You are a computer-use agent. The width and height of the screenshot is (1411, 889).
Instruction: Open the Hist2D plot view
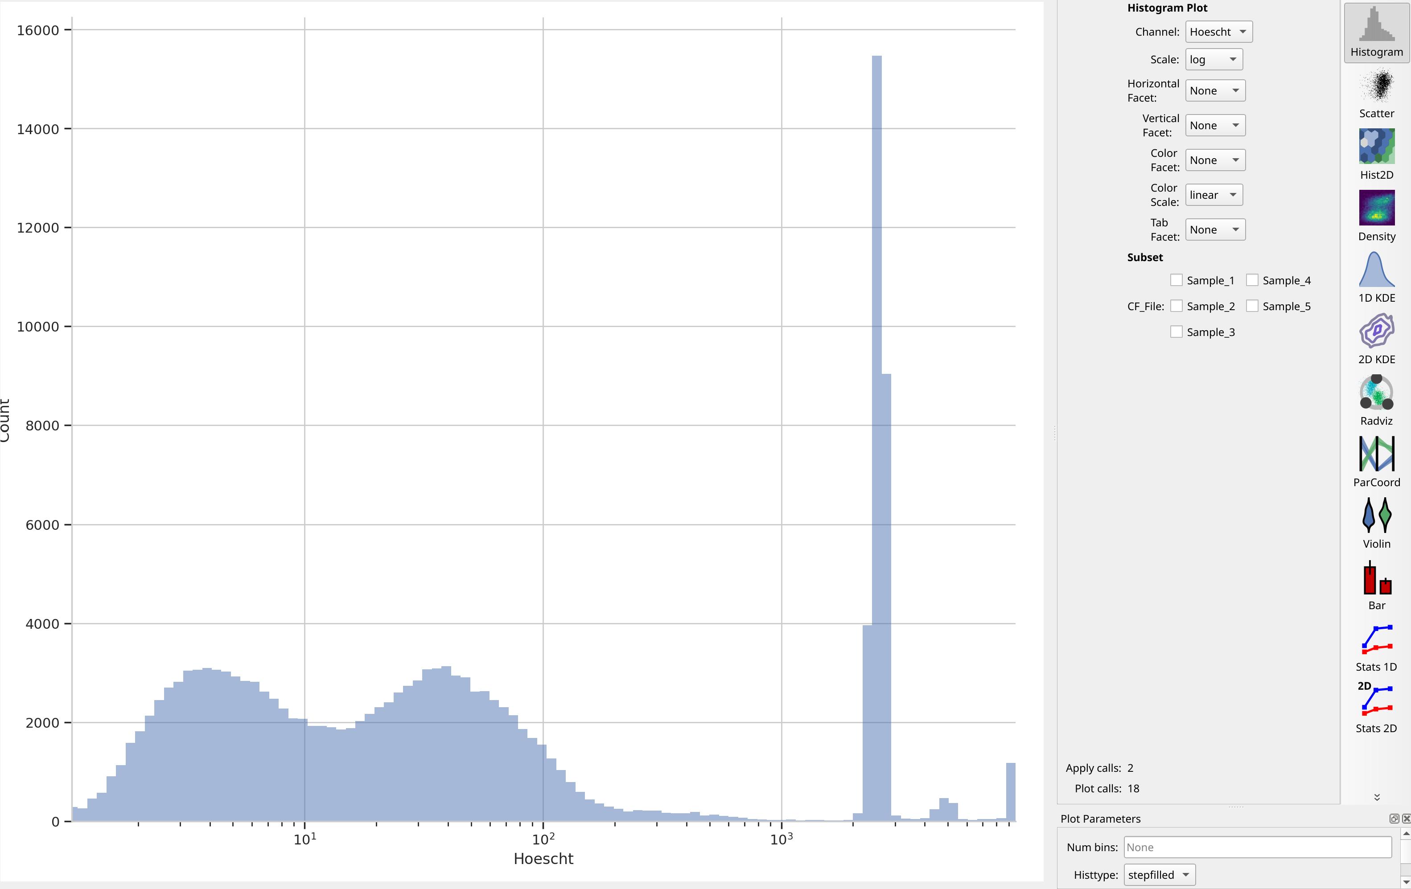1376,155
